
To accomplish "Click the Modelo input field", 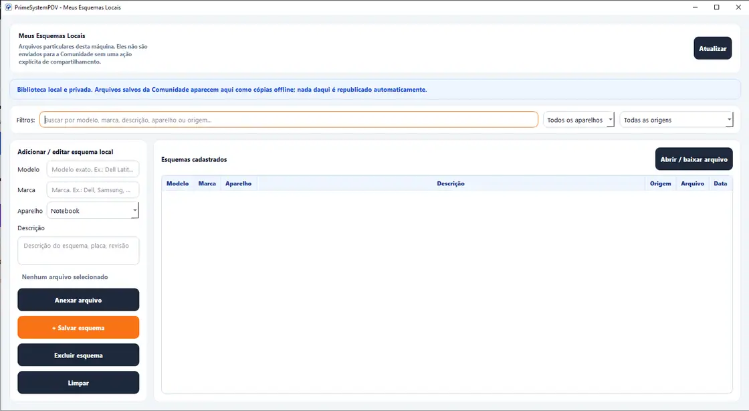I will [x=93, y=169].
